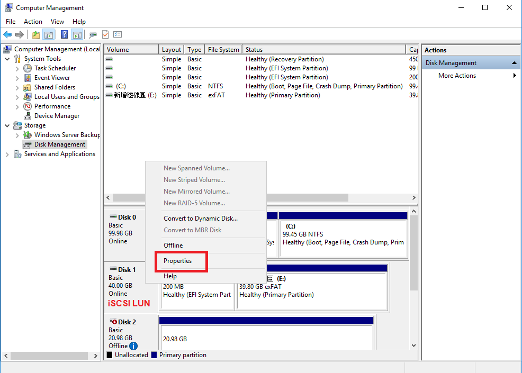Select the Device Manager icon

pos(28,116)
